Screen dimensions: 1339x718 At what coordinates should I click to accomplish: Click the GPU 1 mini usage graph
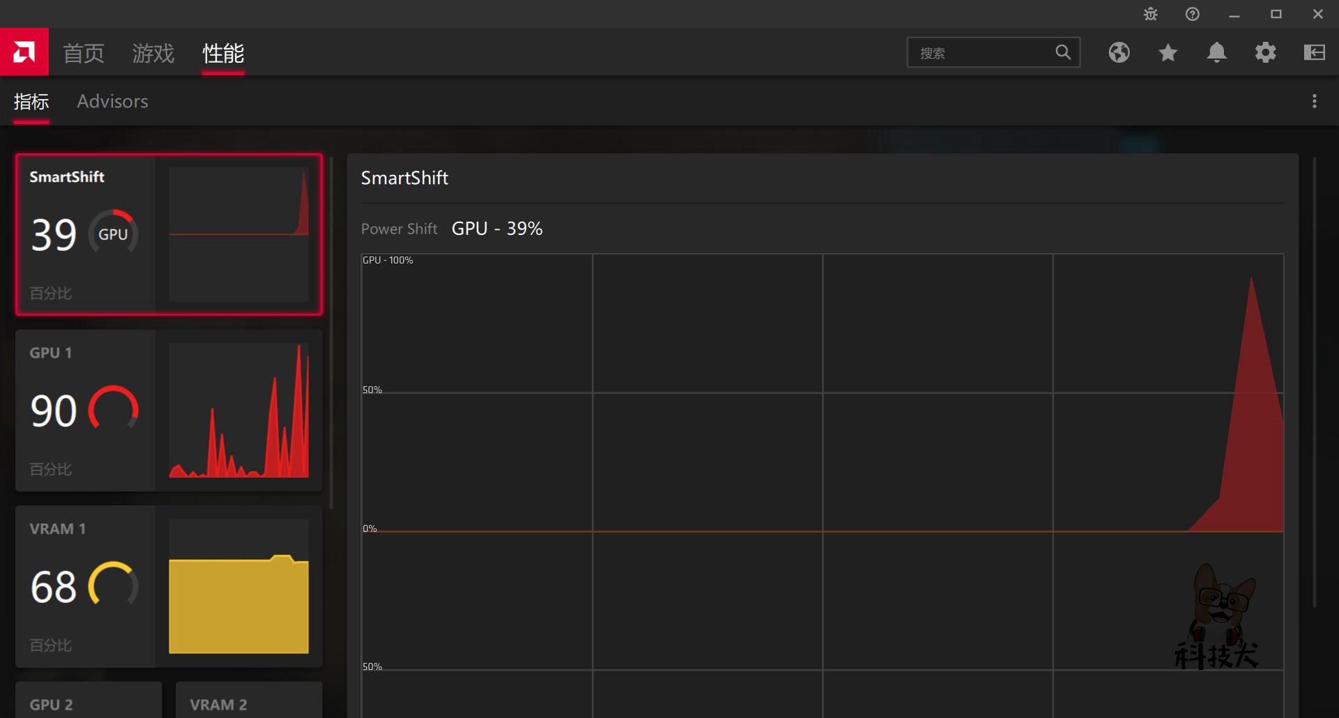click(x=239, y=411)
